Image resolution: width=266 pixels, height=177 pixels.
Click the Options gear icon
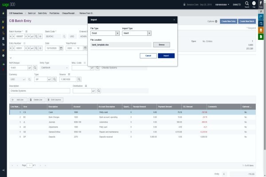click(x=216, y=21)
